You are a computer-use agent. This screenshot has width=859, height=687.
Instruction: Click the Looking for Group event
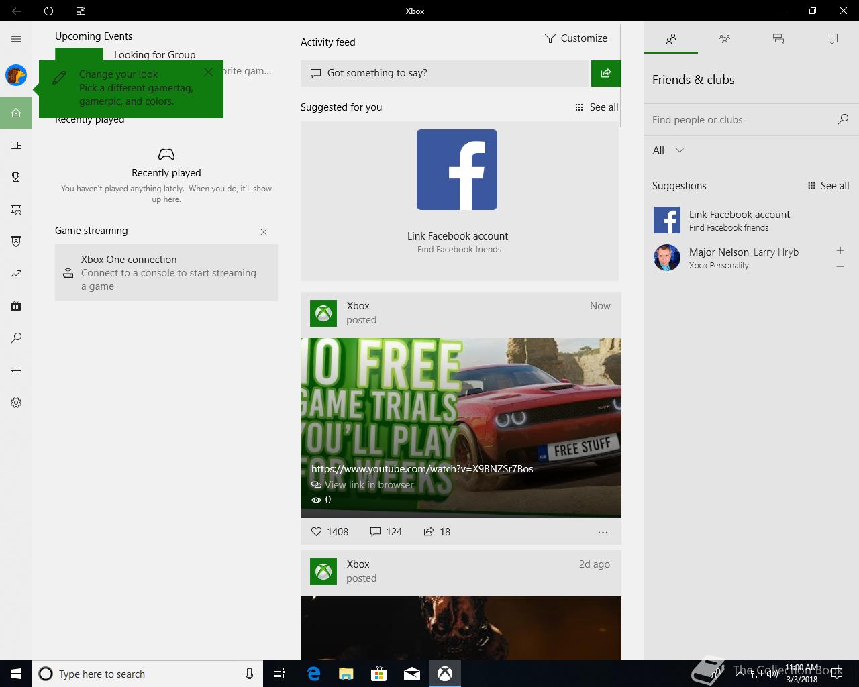[x=155, y=55]
